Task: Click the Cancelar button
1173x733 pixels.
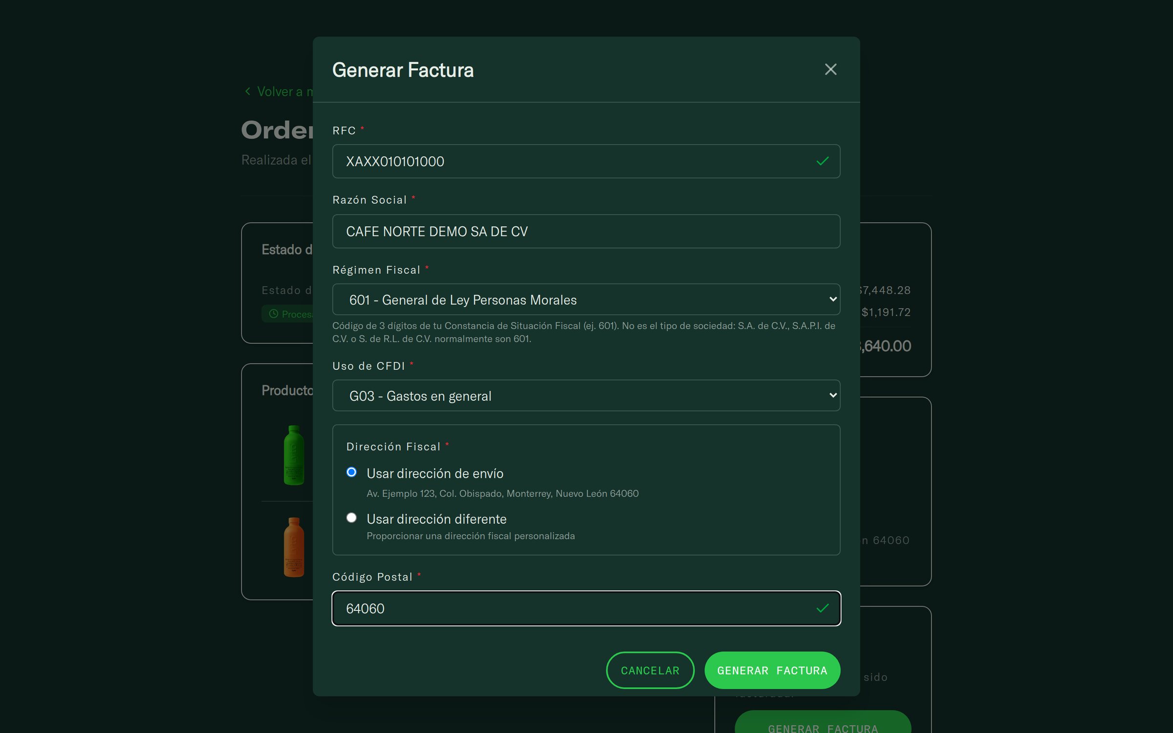Action: (x=650, y=670)
